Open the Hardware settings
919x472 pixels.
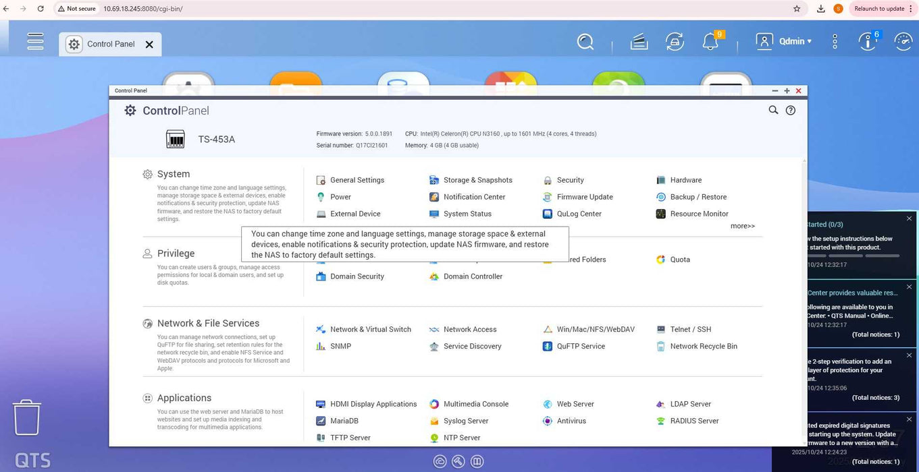click(x=679, y=180)
